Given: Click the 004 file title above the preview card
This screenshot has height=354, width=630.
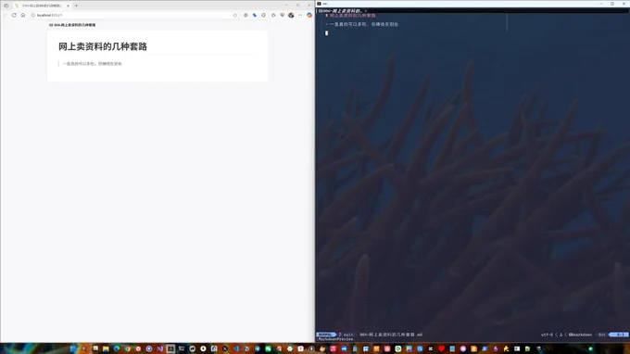Looking at the screenshot, I should point(72,25).
